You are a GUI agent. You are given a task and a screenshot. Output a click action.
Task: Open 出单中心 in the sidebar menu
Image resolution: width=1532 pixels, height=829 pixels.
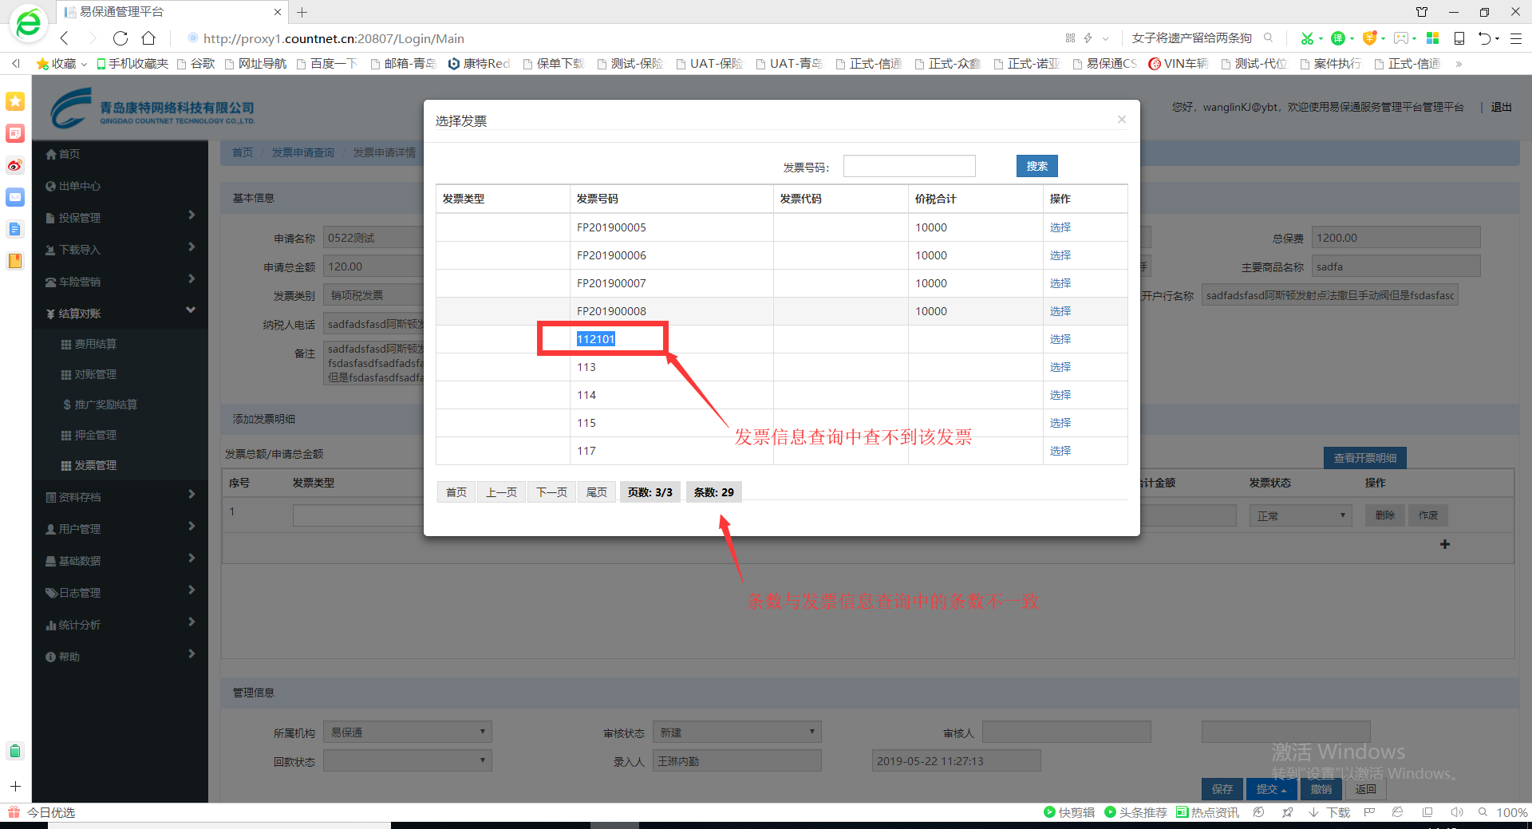coord(73,186)
